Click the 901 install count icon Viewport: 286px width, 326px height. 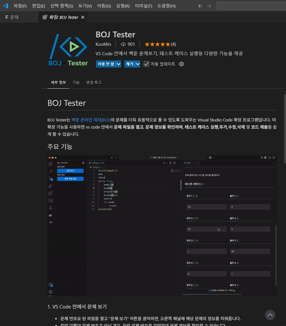coord(123,44)
